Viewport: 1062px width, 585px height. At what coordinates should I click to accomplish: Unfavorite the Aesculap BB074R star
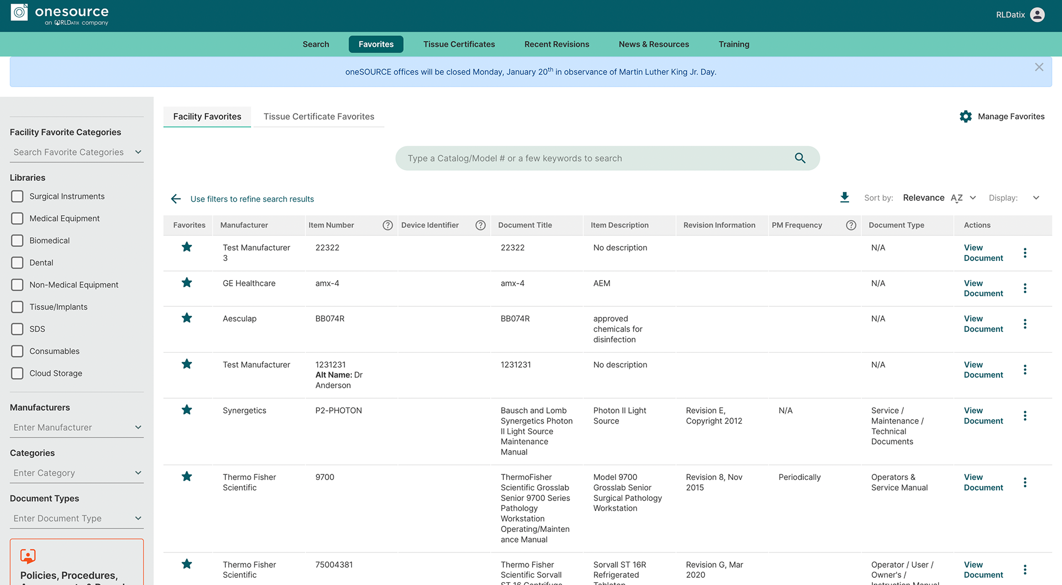pos(187,318)
